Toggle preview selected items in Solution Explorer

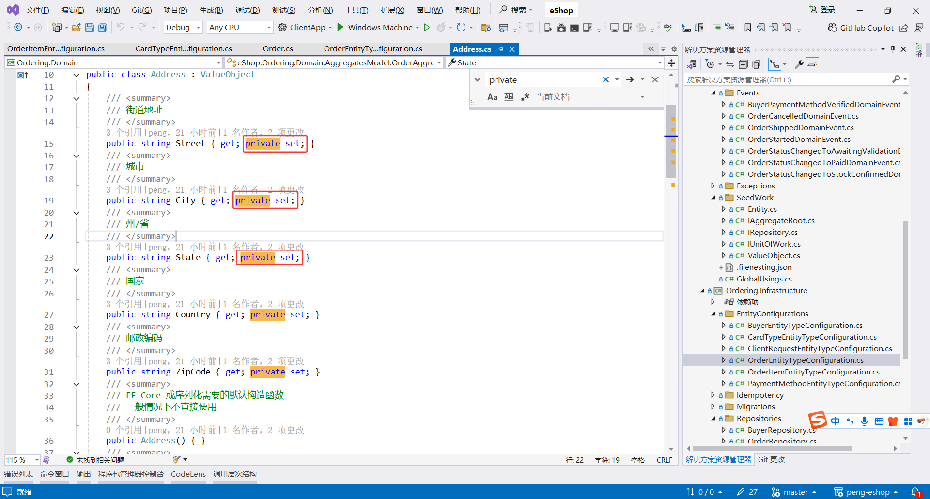tap(812, 64)
